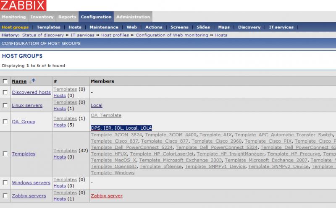Image resolution: width=336 pixels, height=208 pixels.
Task: Open Template_Microsoft_Exchange_2003 link
Action: [181, 160]
